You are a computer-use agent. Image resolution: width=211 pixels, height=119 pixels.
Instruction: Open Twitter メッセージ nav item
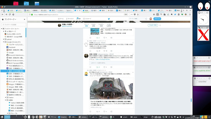(87, 19)
